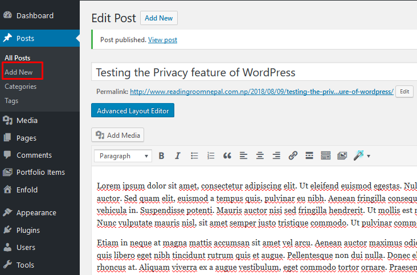Image resolution: width=417 pixels, height=275 pixels.
Task: Click the gallery image icon in toolbar
Action: click(342, 155)
